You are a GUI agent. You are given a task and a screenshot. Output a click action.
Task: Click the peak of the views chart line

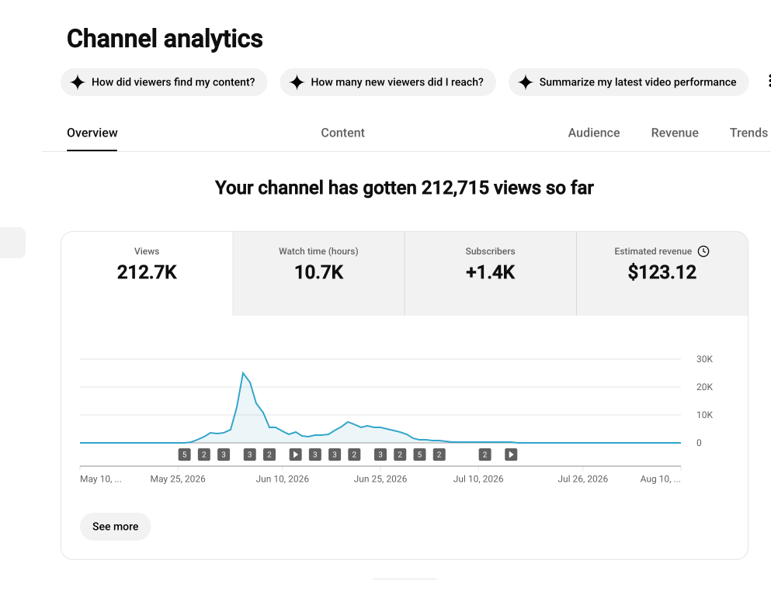coord(243,373)
